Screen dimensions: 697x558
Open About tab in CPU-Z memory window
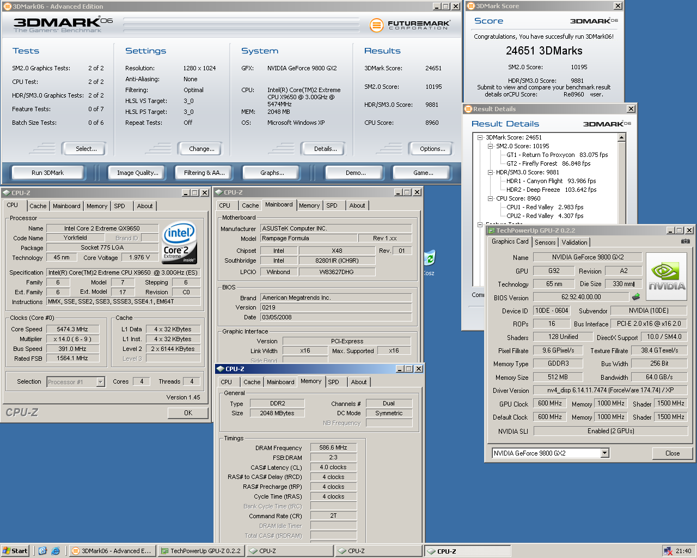pyautogui.click(x=359, y=382)
